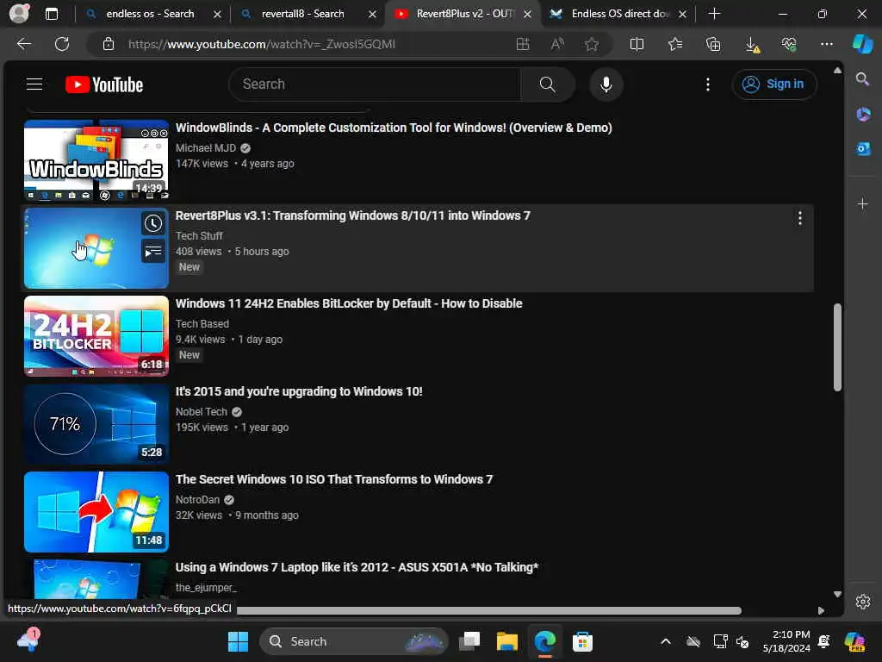Open Windows 10 to Windows 7 ISO thumbnail

[96, 512]
